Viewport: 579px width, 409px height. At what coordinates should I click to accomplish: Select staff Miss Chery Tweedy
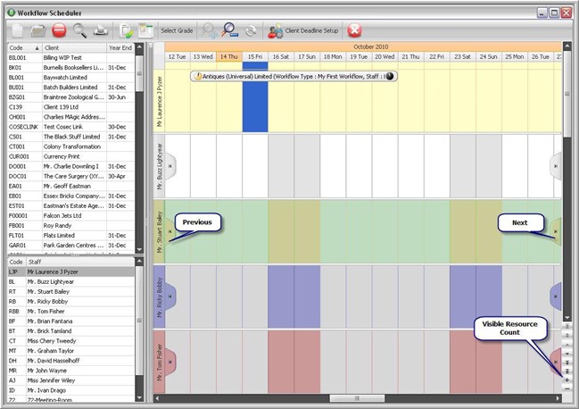click(x=70, y=341)
